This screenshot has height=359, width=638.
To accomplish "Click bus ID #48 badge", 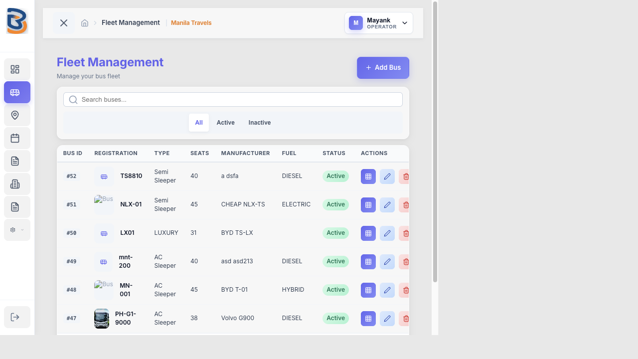I will (72, 290).
